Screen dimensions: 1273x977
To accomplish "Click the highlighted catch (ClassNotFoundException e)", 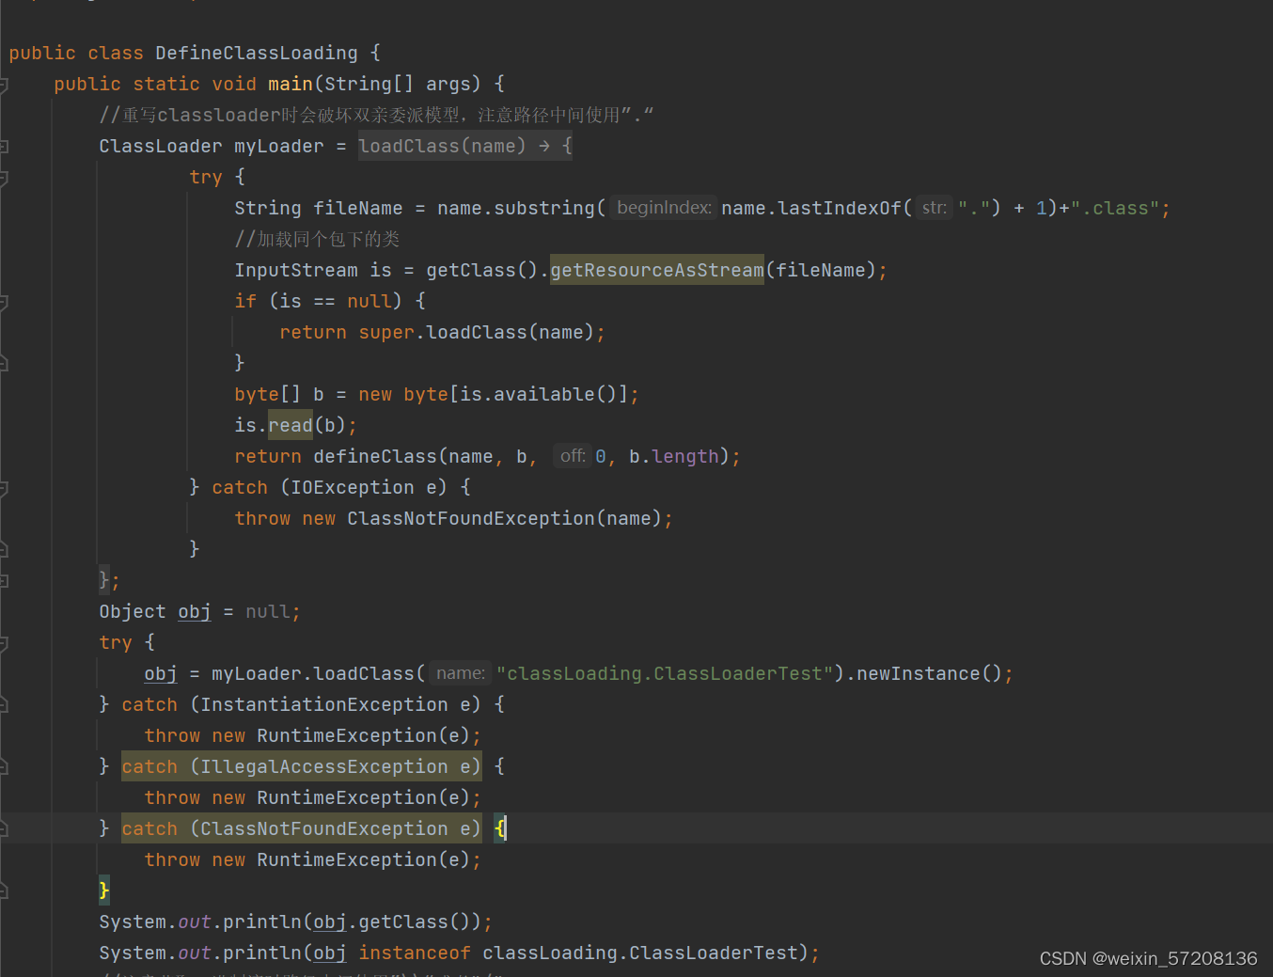I will pos(302,828).
